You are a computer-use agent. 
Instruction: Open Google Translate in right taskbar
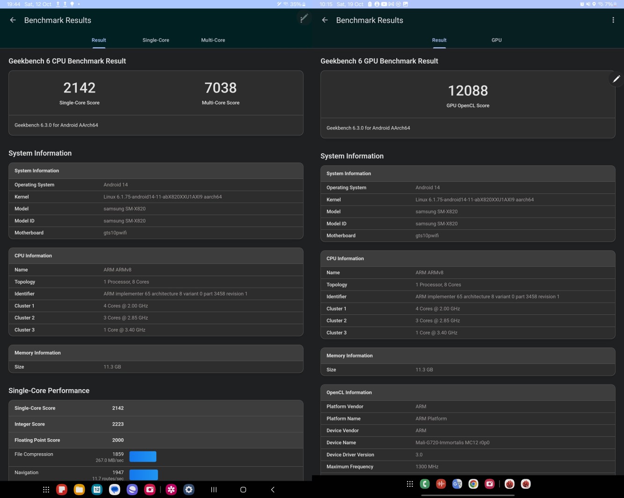[x=457, y=484]
